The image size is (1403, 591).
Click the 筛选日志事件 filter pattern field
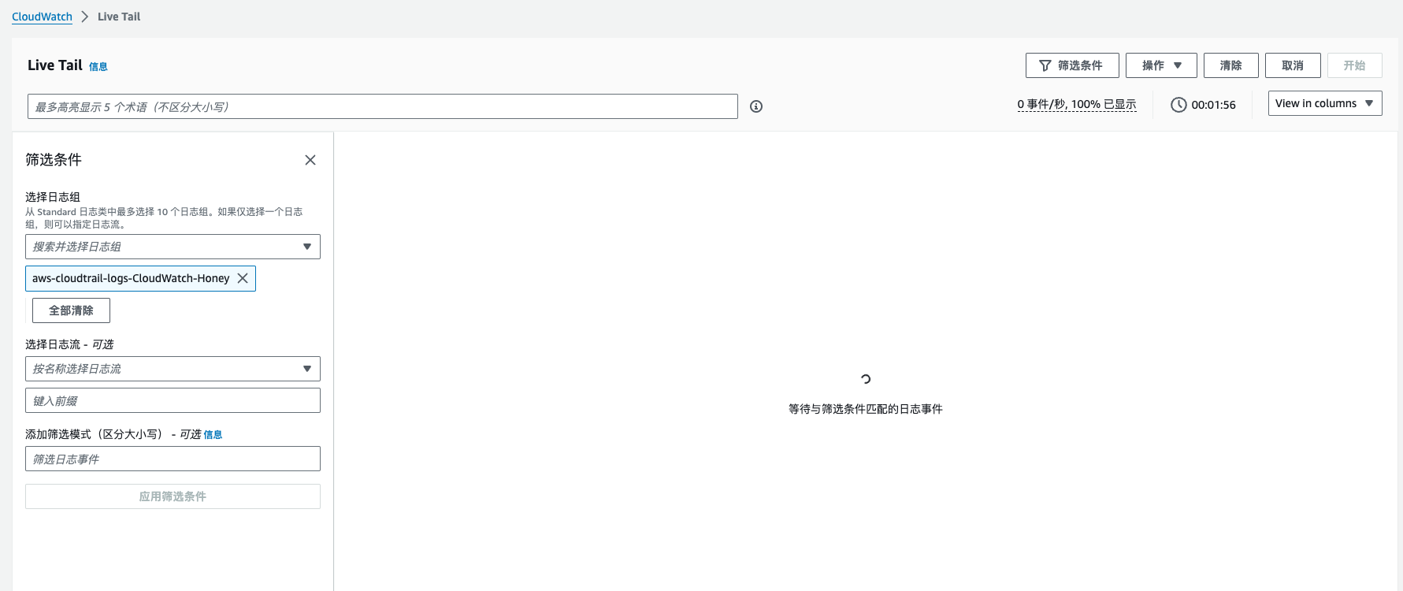pyautogui.click(x=173, y=459)
